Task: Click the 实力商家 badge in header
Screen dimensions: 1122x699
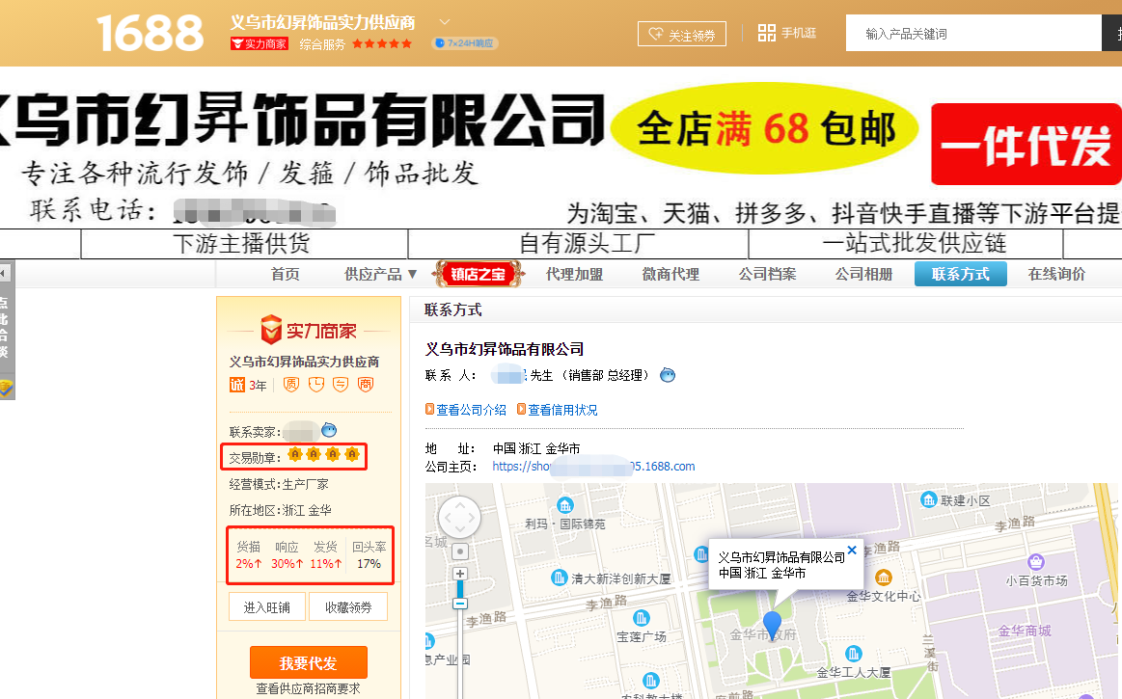Action: click(259, 44)
